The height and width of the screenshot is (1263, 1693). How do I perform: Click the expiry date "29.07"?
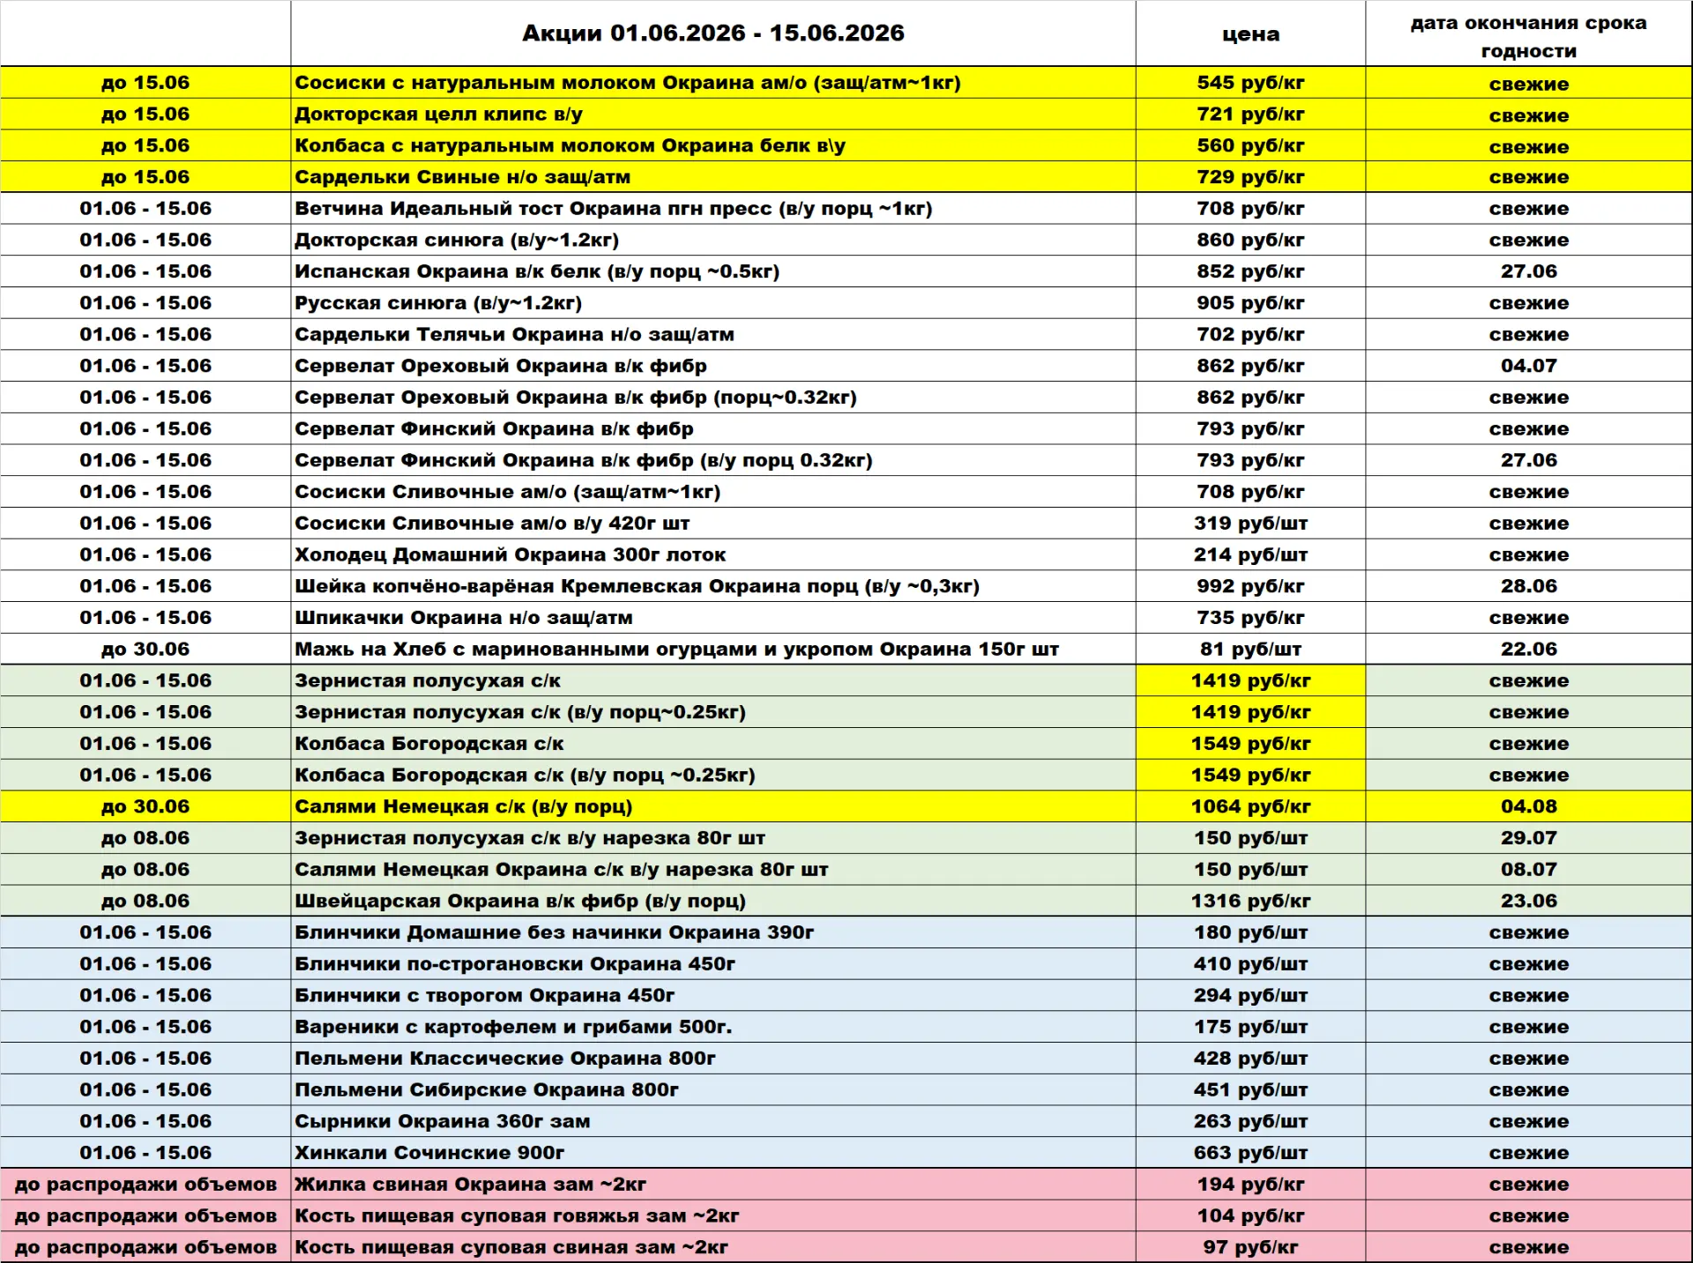[1529, 838]
